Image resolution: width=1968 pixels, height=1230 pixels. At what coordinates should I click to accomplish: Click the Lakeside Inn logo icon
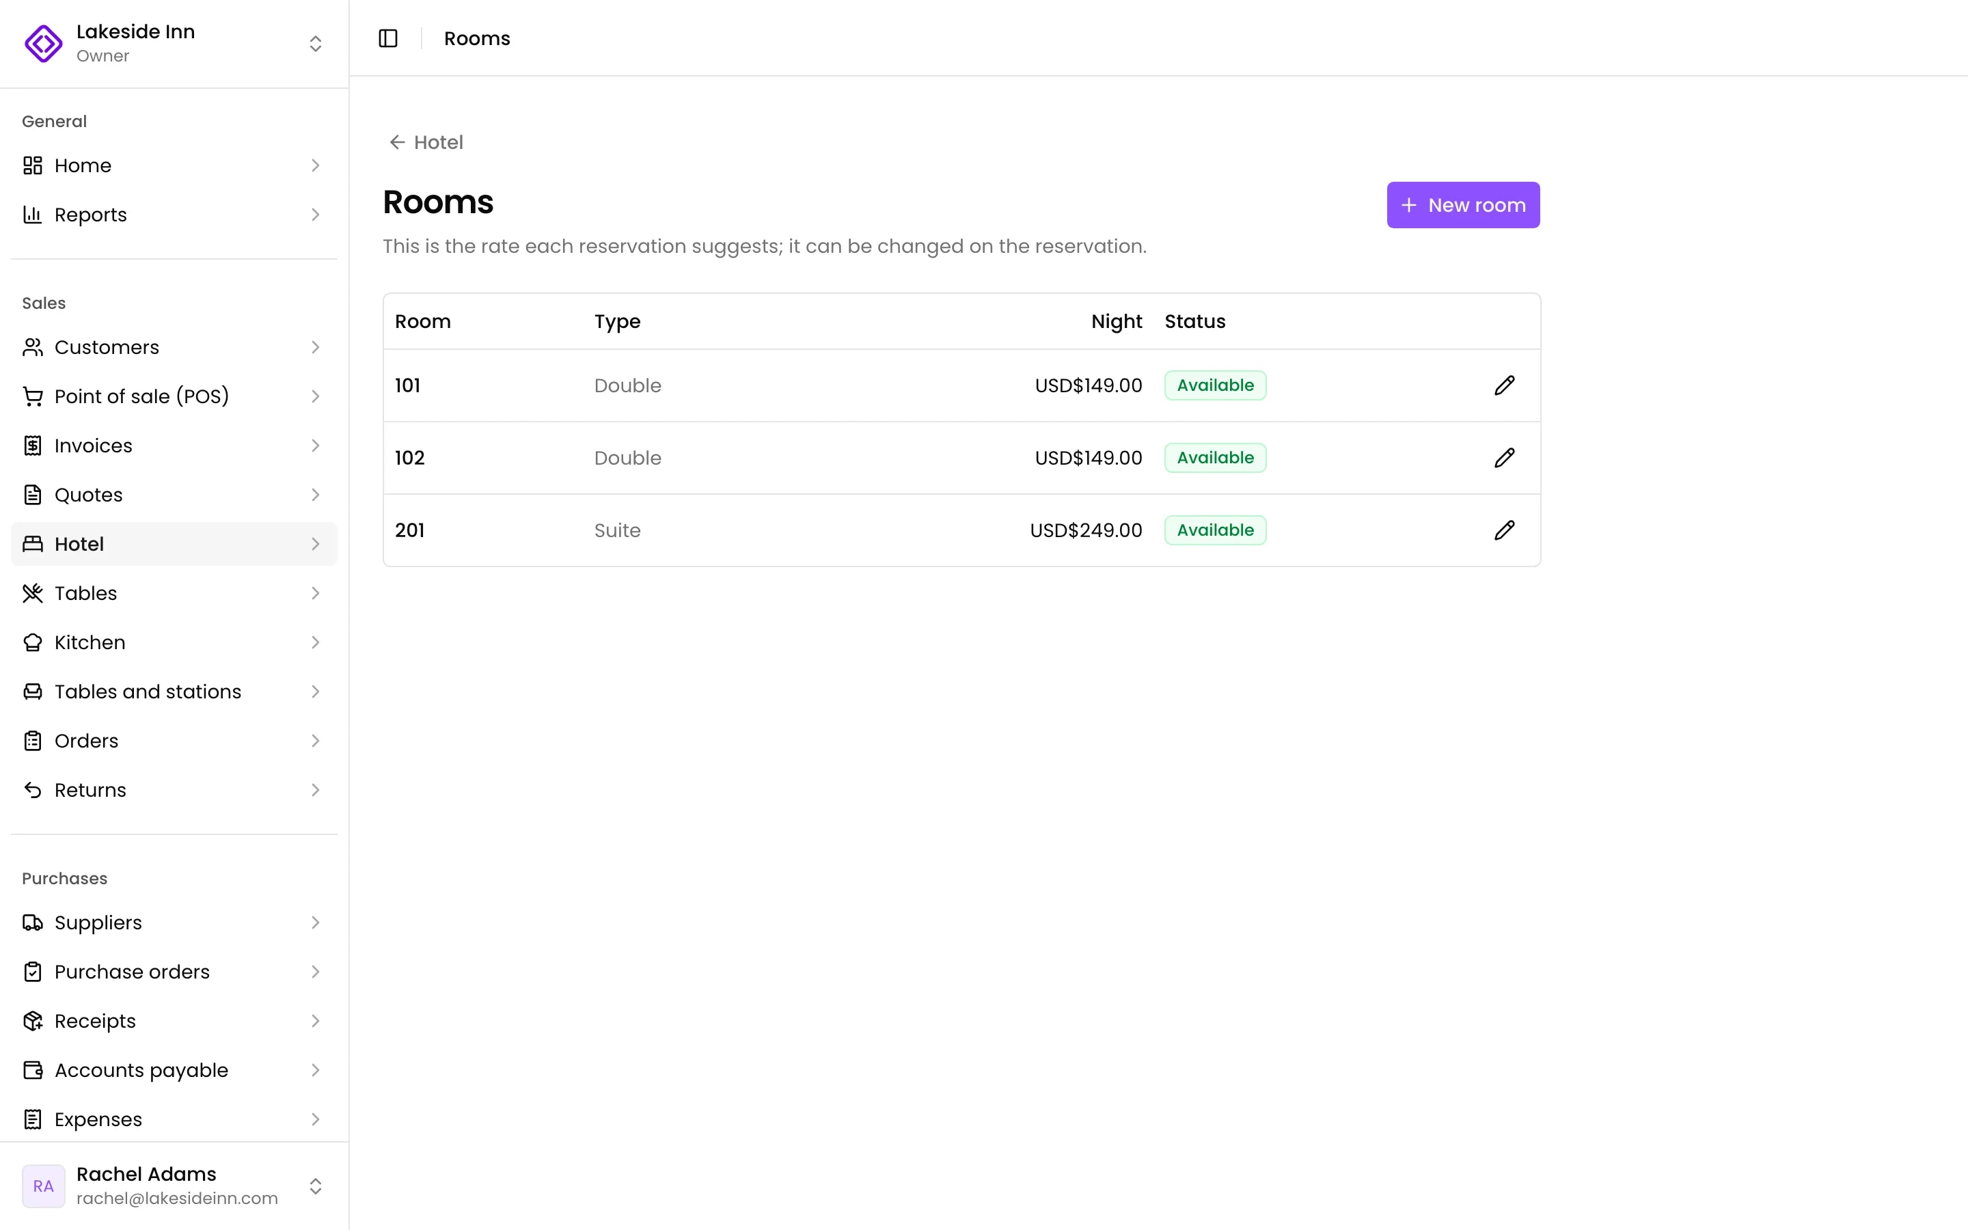coord(43,43)
